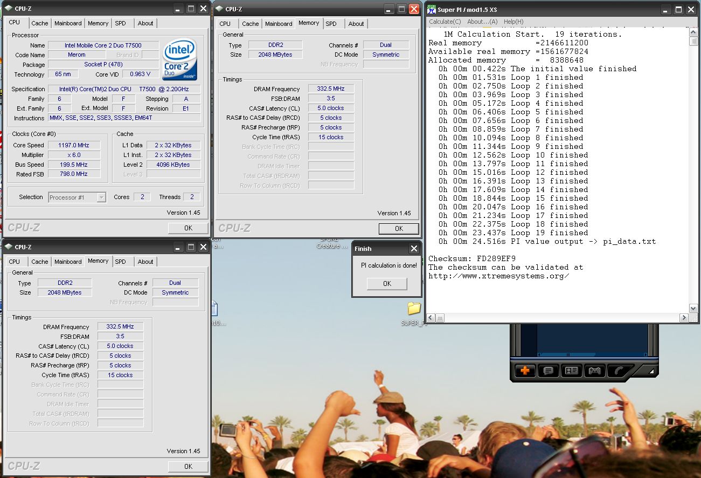The width and height of the screenshot is (701, 478).
Task: Select CPU tab in the middle CPU-Z window
Action: (225, 24)
